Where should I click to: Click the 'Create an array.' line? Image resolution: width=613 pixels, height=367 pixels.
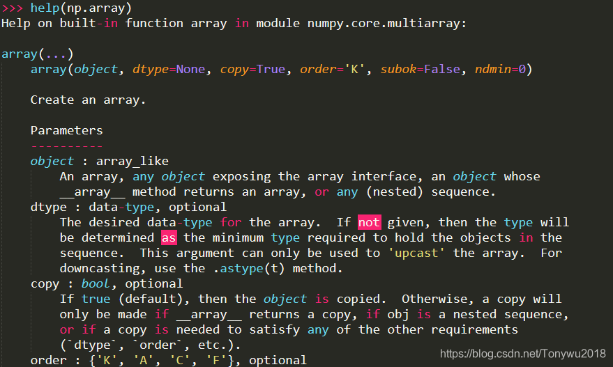coord(88,100)
